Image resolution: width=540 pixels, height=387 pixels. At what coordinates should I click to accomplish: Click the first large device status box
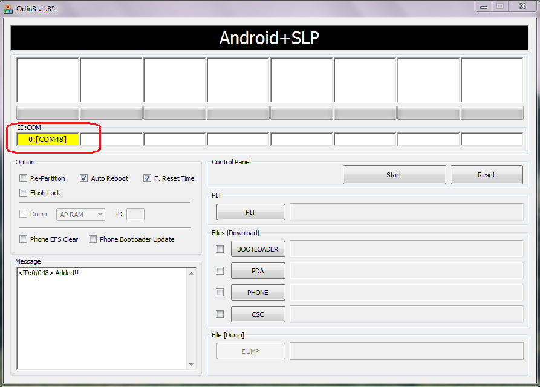pyautogui.click(x=48, y=80)
